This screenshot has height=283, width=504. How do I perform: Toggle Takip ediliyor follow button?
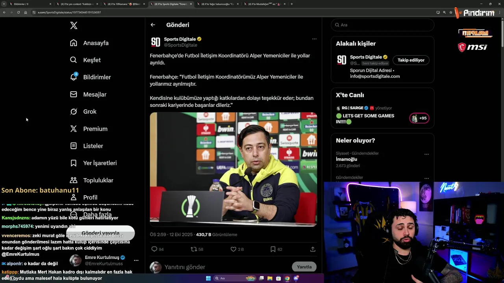point(411,60)
